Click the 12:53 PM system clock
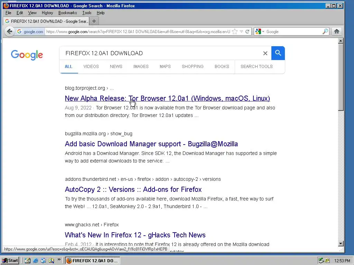 point(342,261)
